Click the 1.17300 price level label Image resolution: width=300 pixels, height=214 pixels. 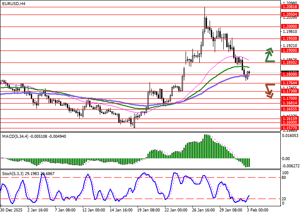coord(290,91)
